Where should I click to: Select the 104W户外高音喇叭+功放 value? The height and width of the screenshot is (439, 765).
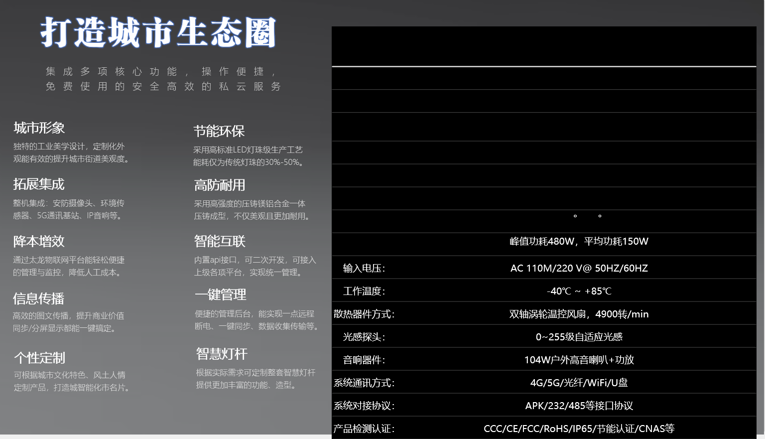click(x=579, y=360)
